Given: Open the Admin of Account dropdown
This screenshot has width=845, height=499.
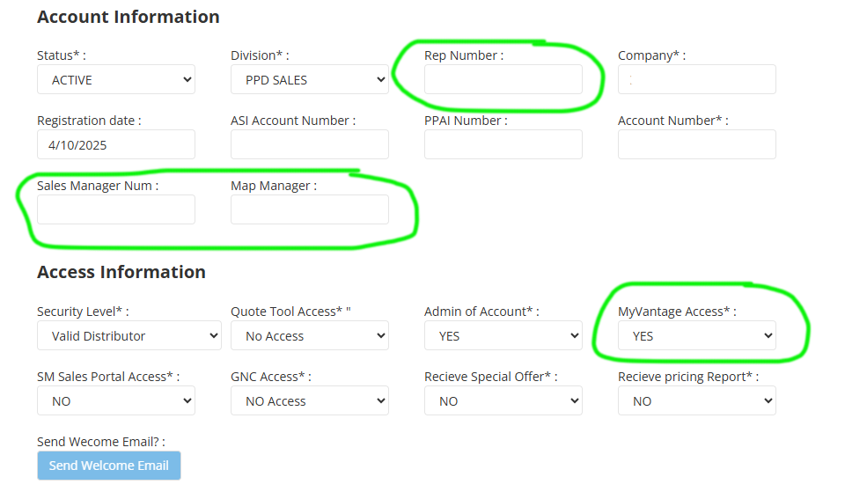Looking at the screenshot, I should tap(503, 335).
